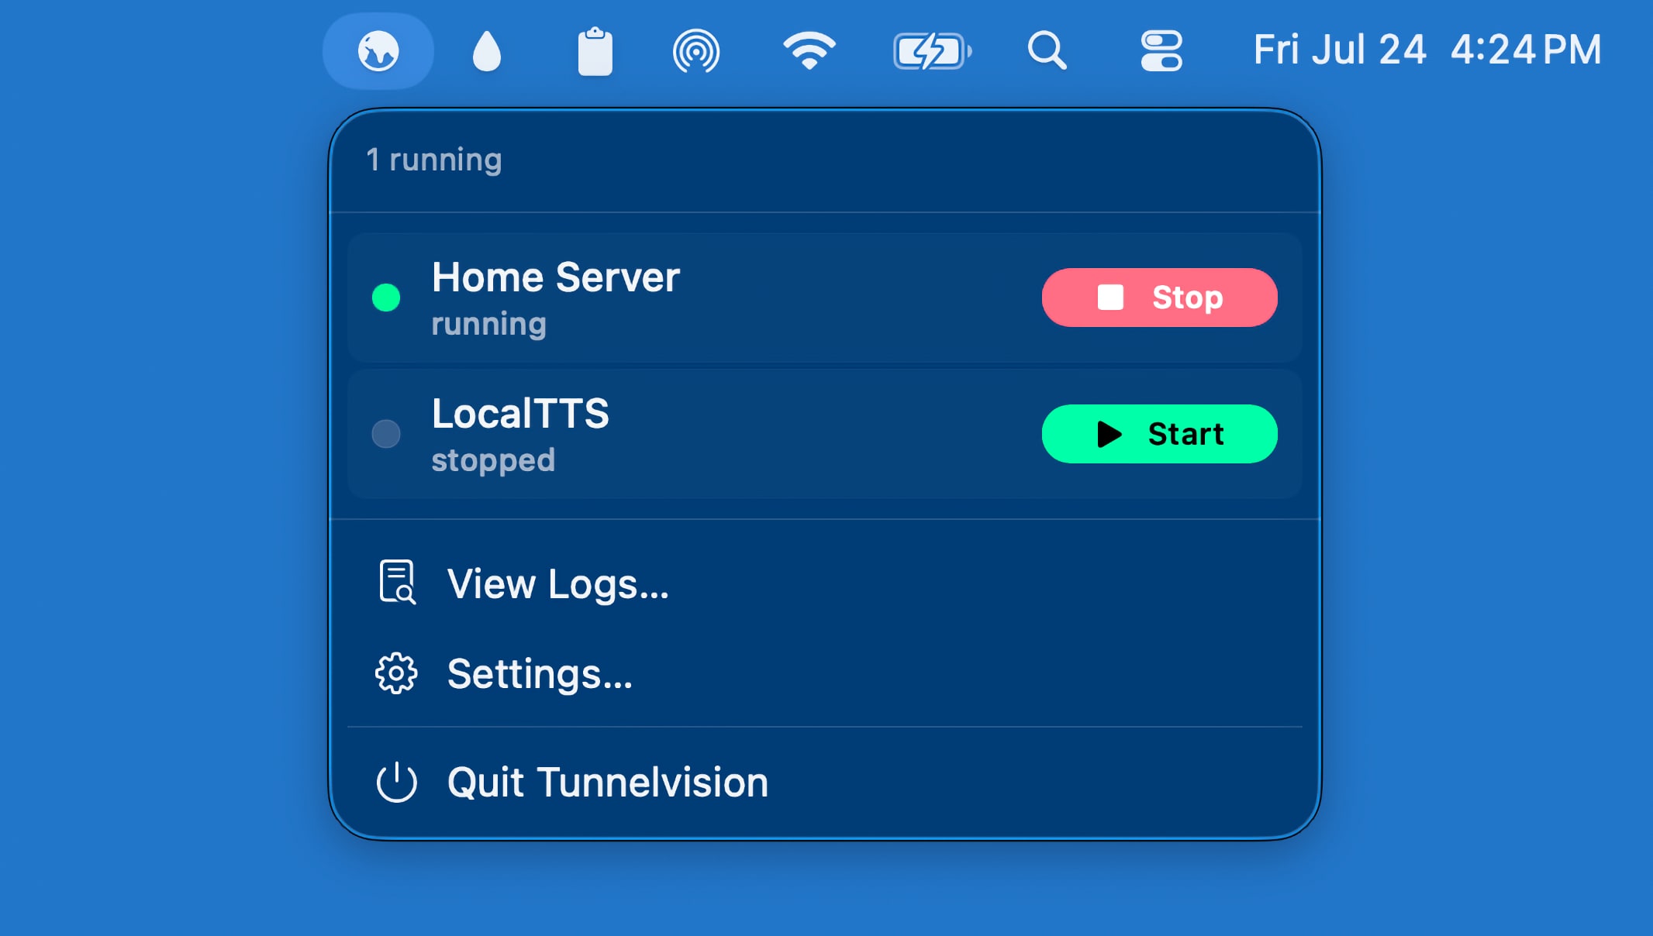Open Spotlight search magnifier icon
This screenshot has height=936, width=1653.
point(1047,51)
